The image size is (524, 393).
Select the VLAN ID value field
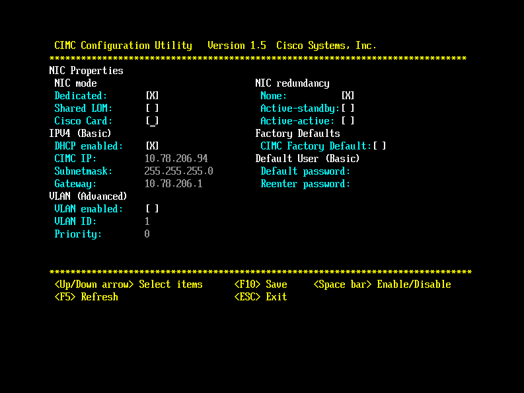click(147, 221)
